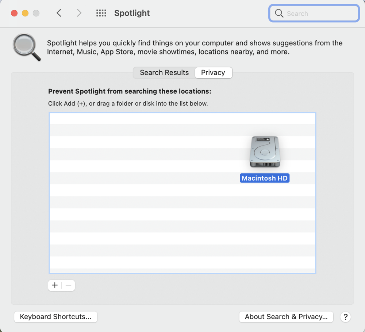The width and height of the screenshot is (365, 332).
Task: Open Keyboard Shortcuts… settings
Action: 55,317
